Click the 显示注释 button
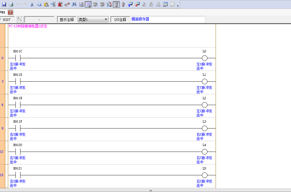Screen dimensions: 291x192 pos(67,20)
